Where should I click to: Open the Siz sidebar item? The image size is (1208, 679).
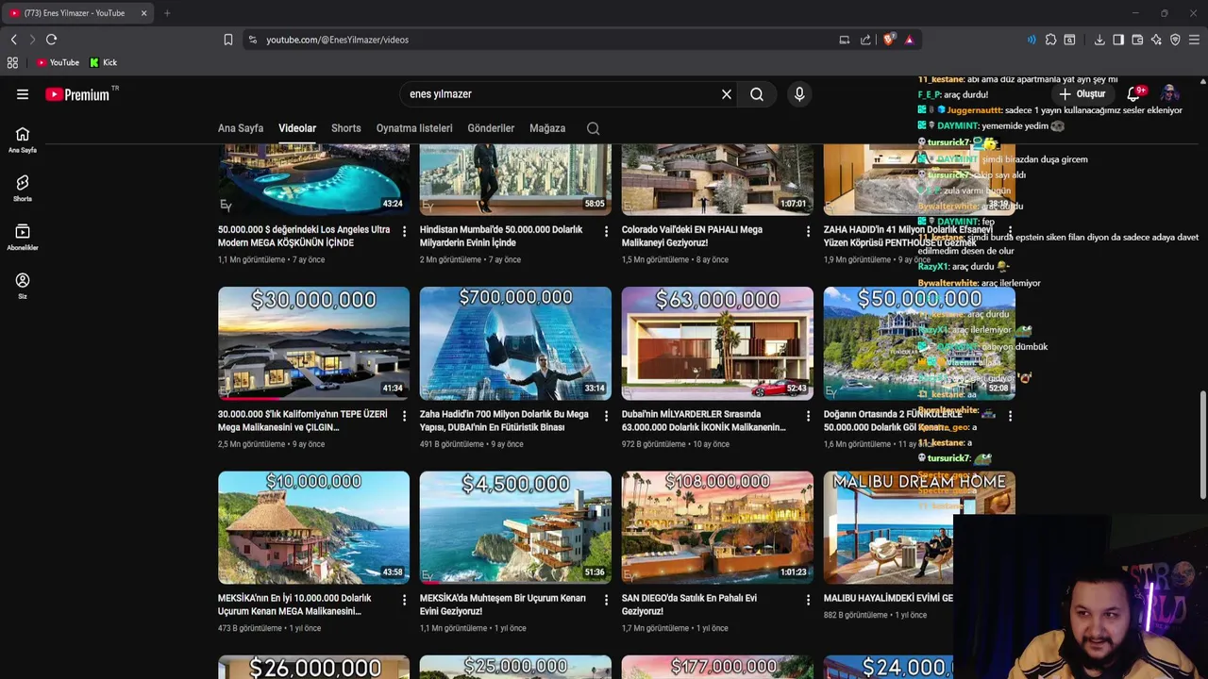[23, 286]
